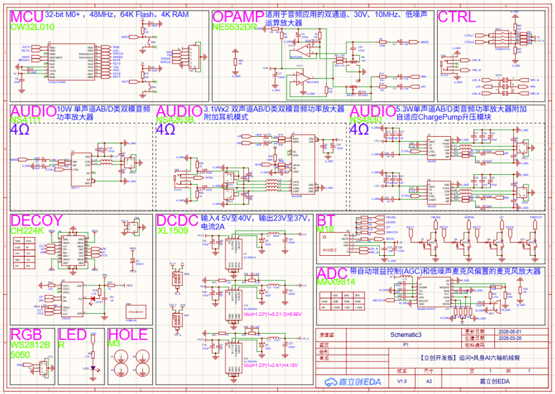This screenshot has height=394, width=555.
Task: Select the green 5050 label
Action: tap(20, 354)
